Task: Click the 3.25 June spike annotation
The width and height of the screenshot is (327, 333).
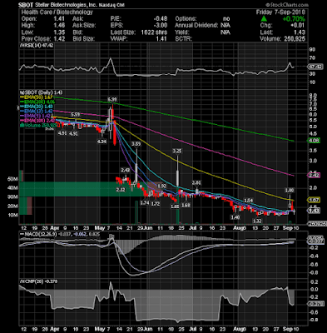Action: (177, 151)
